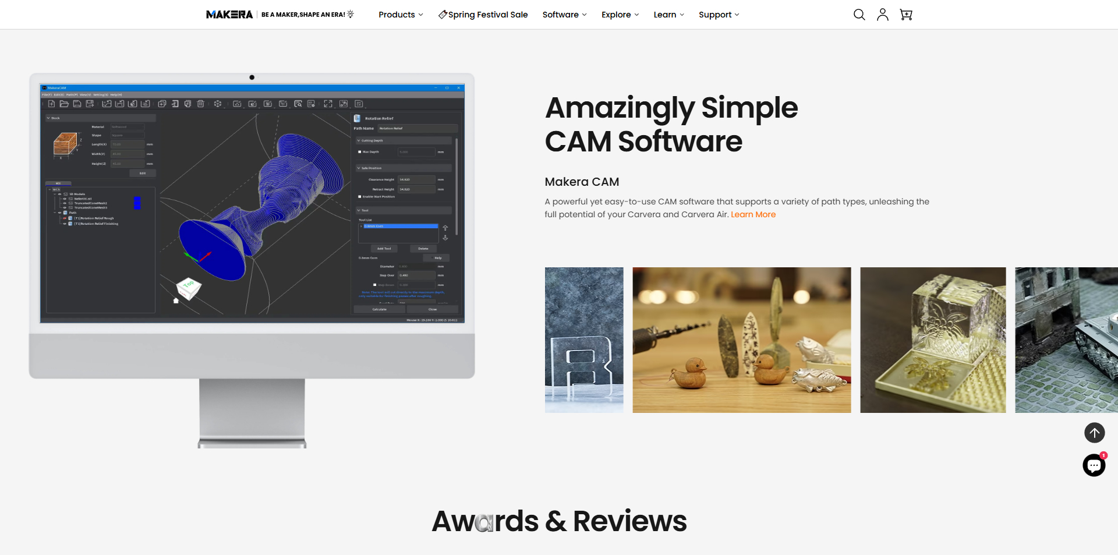
Task: Expand the Explore dropdown menu
Action: coord(620,15)
